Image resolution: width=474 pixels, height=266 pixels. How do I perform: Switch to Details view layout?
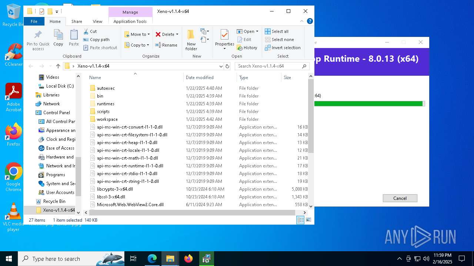[300, 220]
